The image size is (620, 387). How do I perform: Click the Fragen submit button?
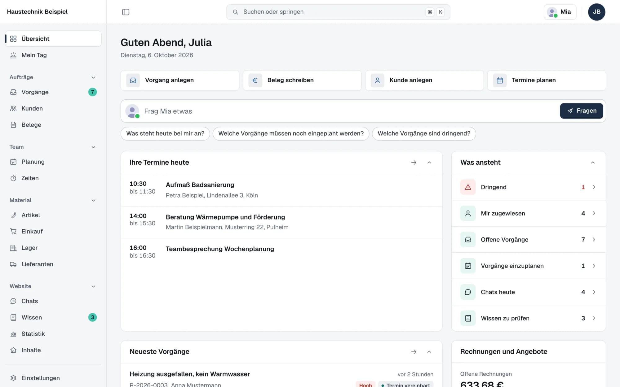coord(581,111)
